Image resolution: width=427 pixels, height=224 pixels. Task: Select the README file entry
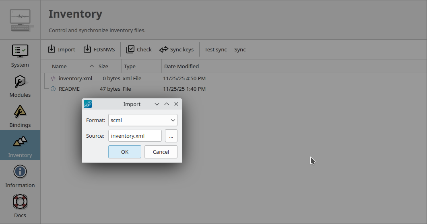(x=69, y=89)
